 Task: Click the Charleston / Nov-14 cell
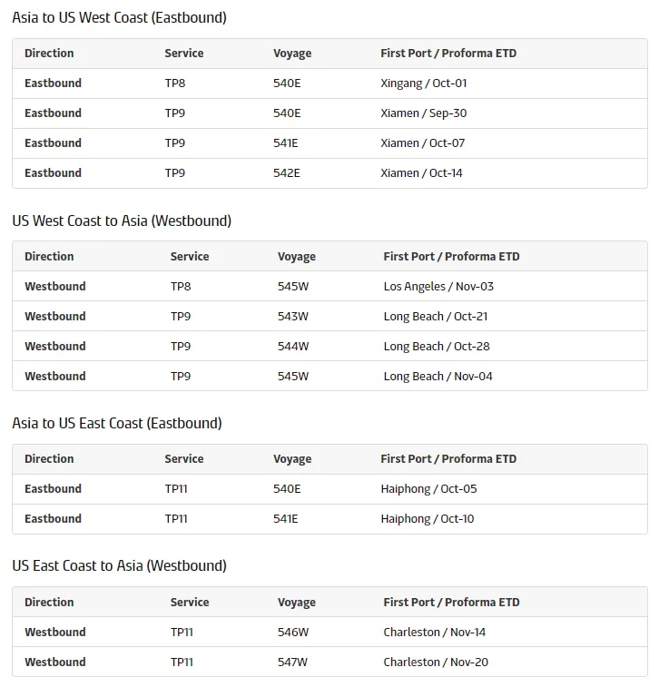(435, 633)
